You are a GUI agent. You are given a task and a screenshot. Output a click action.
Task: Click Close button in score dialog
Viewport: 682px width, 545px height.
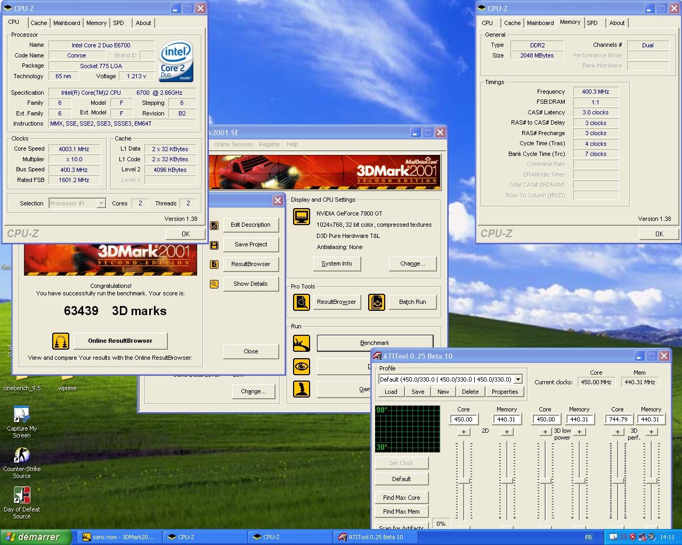250,351
